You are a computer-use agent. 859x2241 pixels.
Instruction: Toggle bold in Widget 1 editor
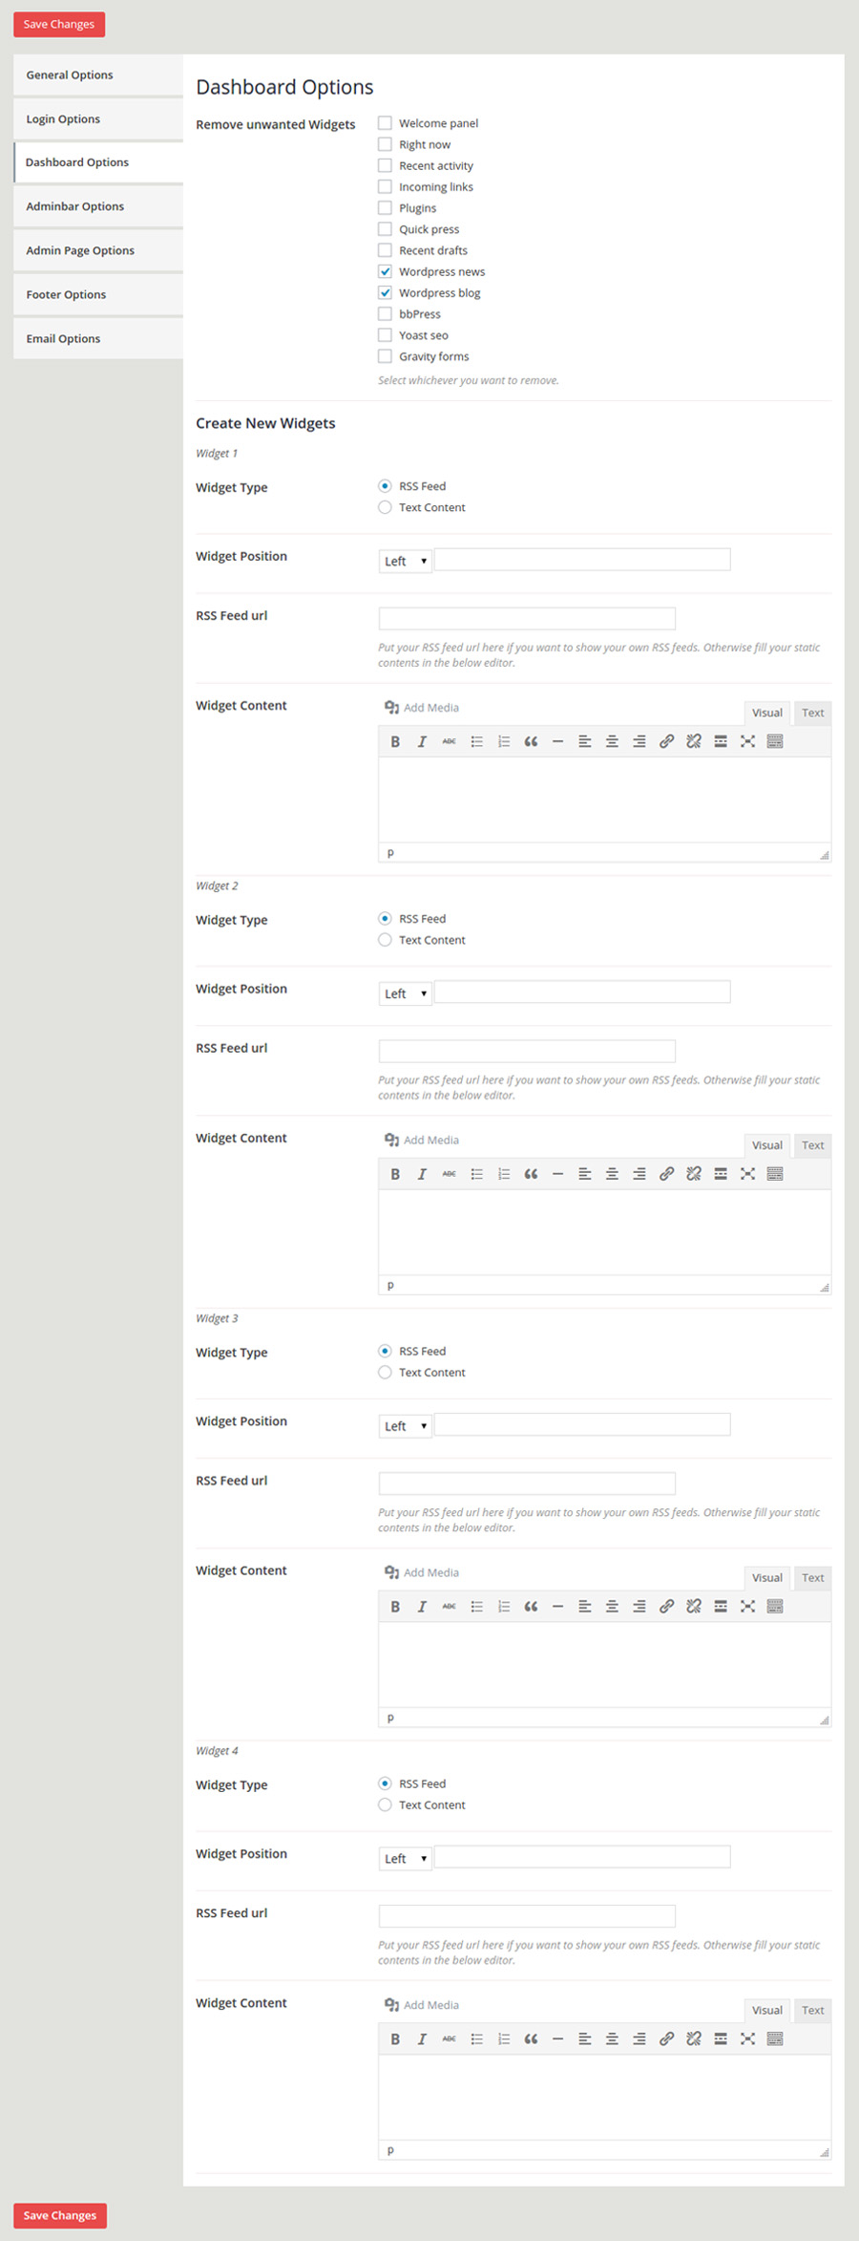coord(395,741)
